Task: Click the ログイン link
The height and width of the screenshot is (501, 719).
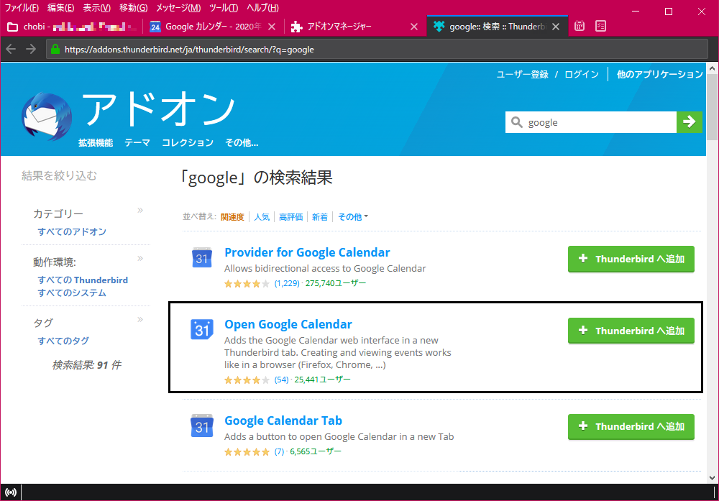Action: pos(582,74)
